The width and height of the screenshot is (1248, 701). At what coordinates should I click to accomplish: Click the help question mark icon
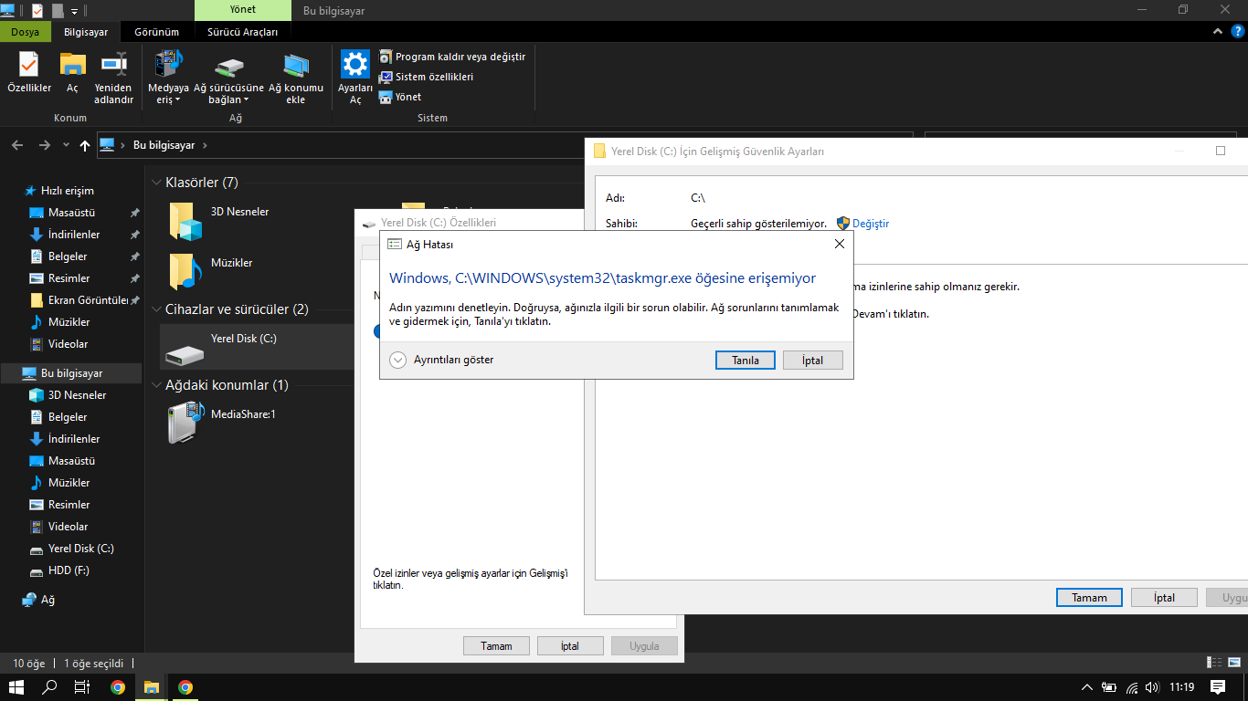pos(1238,31)
